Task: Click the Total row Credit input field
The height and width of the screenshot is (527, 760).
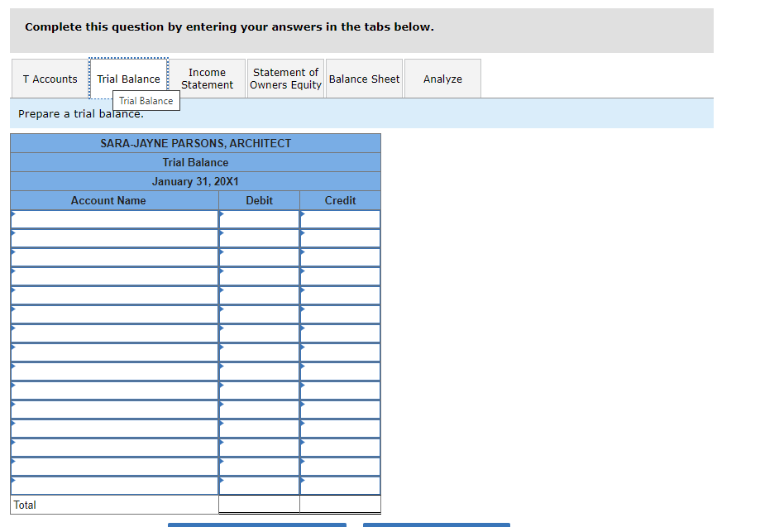Action: (x=340, y=505)
